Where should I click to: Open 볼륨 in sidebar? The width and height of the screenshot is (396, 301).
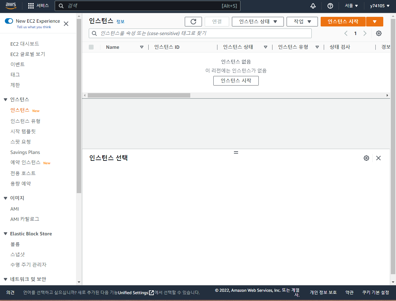(15, 244)
